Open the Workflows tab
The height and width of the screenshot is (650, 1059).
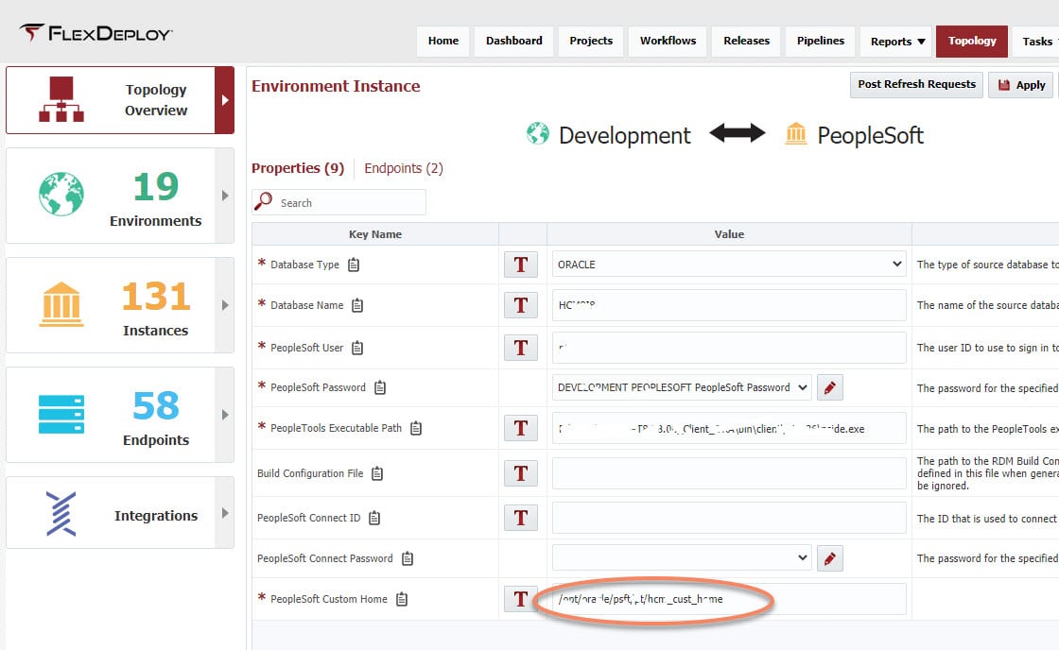click(x=668, y=42)
